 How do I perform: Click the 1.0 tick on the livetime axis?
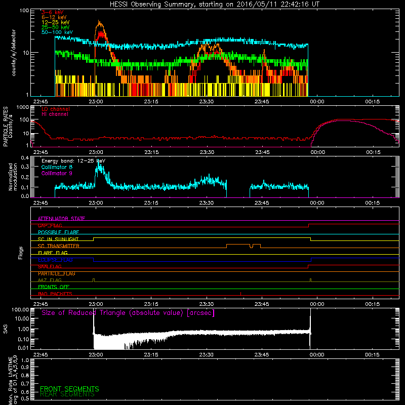[25, 360]
